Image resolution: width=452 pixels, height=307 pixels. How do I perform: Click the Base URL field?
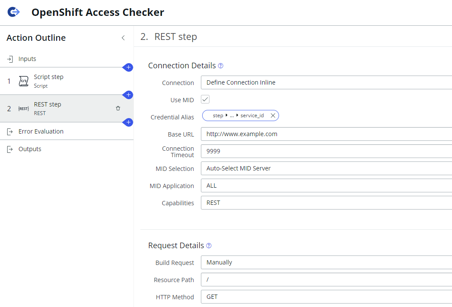(x=326, y=134)
